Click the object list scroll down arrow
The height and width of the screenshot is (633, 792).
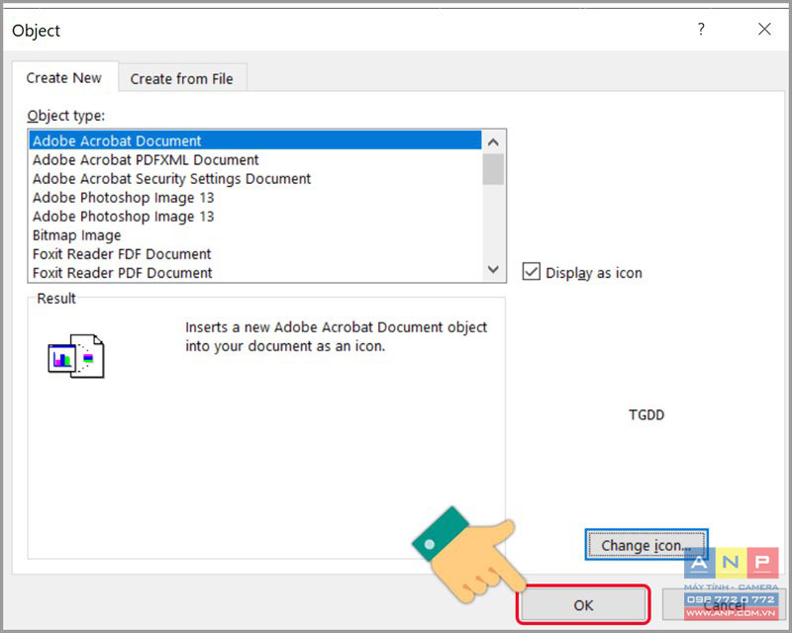(x=493, y=270)
